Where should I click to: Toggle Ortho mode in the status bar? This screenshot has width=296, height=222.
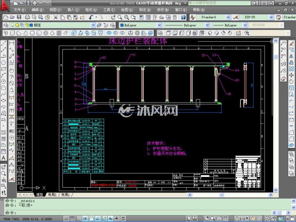click(79, 219)
